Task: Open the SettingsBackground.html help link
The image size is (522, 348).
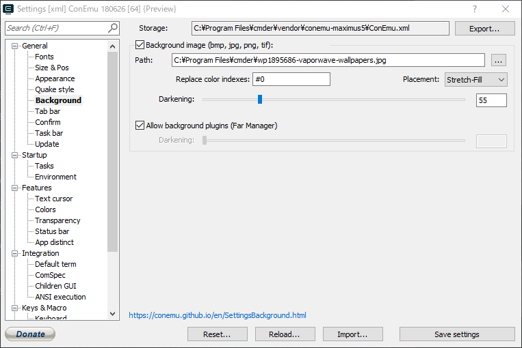Action: click(x=218, y=315)
